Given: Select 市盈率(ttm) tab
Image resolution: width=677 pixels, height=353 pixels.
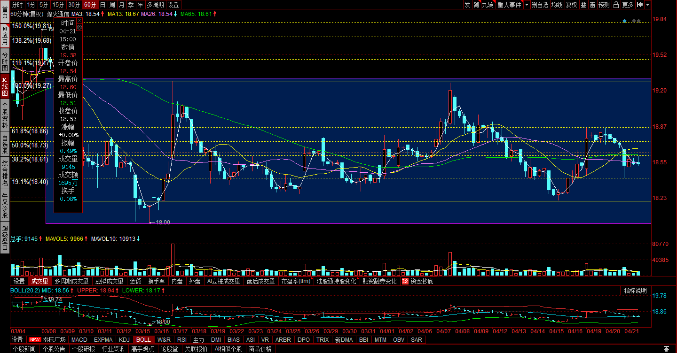Looking at the screenshot, I should 297,282.
